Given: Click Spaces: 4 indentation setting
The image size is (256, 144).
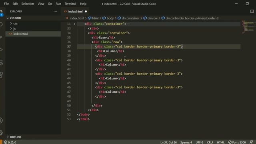Looking at the screenshot, I should pyautogui.click(x=186, y=142).
